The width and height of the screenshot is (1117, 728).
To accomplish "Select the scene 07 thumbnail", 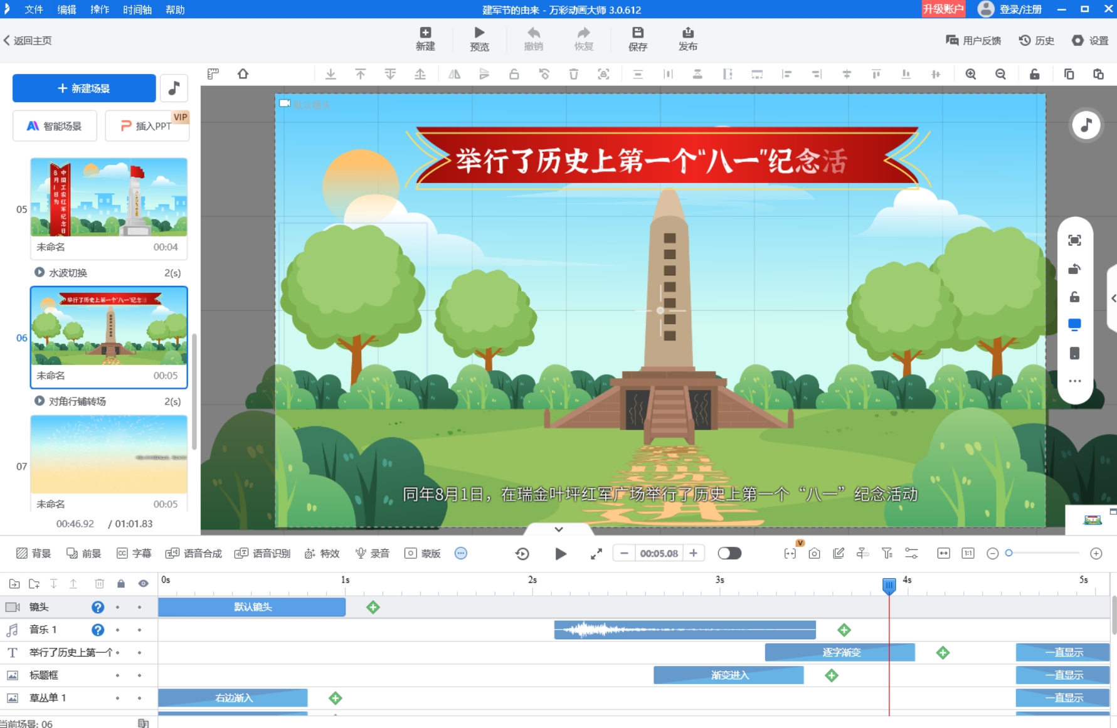I will 109,454.
